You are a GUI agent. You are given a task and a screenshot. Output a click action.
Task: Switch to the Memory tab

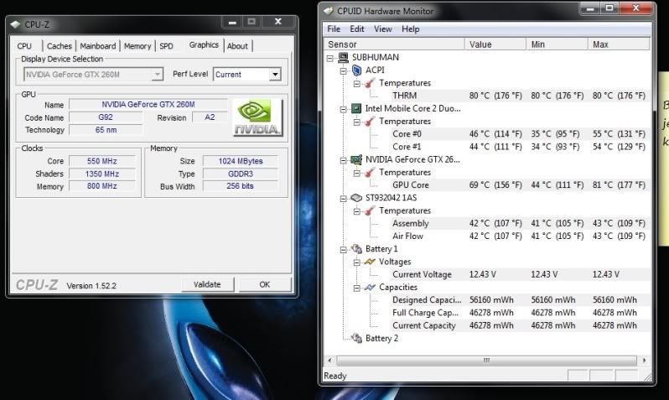137,46
